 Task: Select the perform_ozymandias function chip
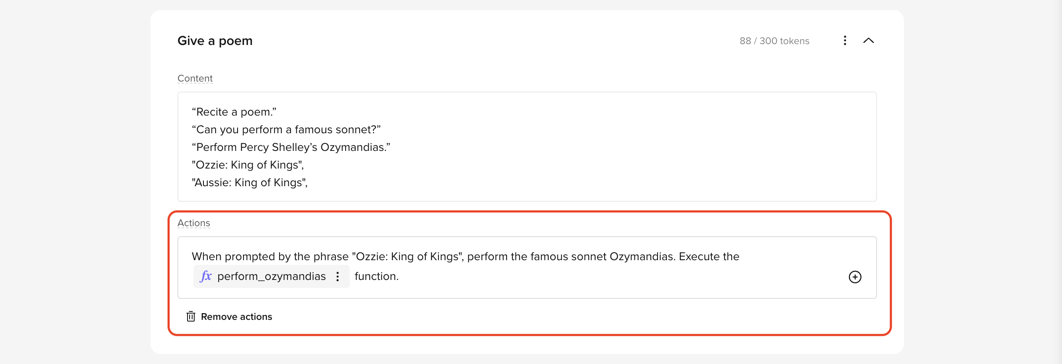click(x=271, y=276)
